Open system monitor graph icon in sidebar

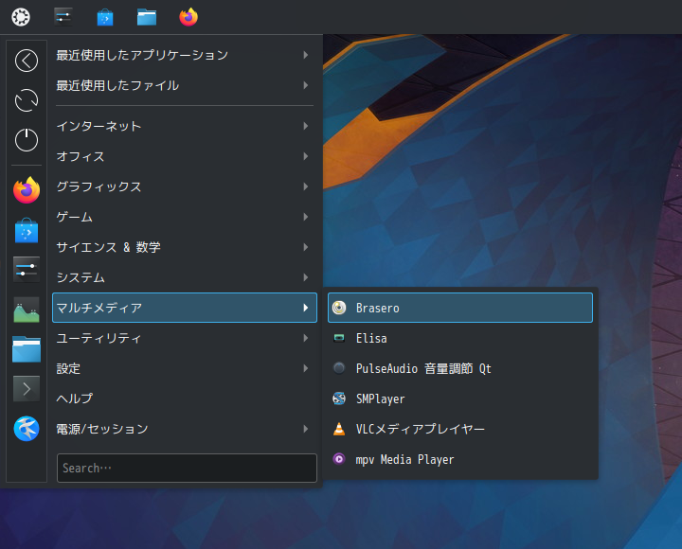point(27,310)
